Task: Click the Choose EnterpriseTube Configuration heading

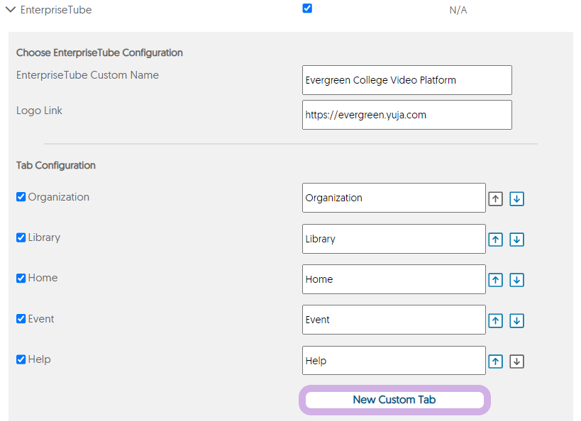Action: 99,52
